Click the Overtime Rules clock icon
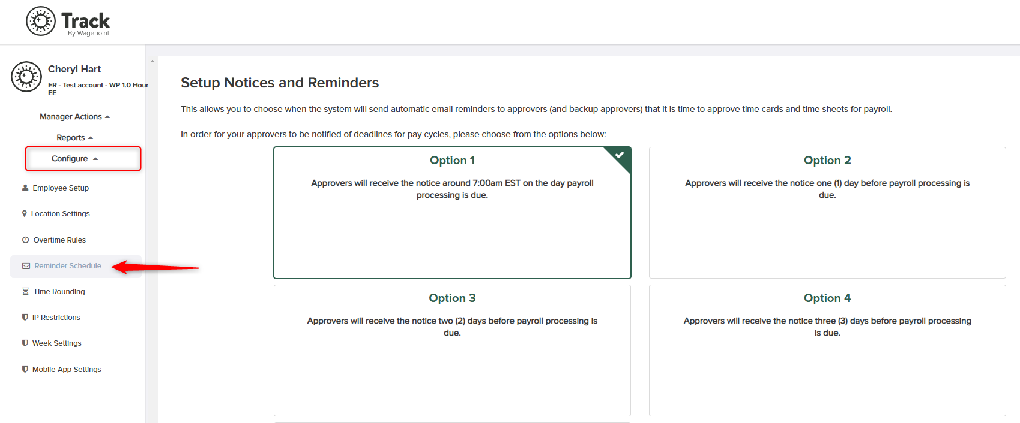 click(26, 240)
